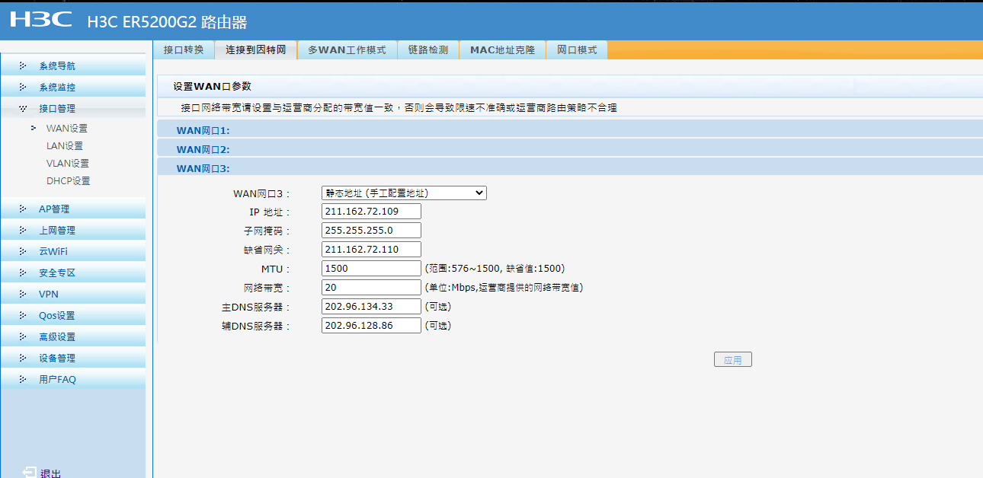
Task: Click the H3C logo
Action: coord(41,19)
